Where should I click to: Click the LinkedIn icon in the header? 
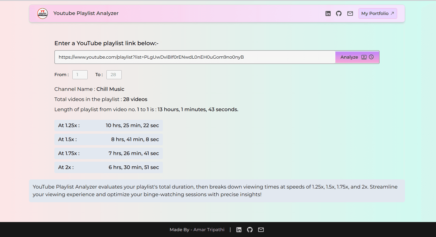click(x=328, y=13)
